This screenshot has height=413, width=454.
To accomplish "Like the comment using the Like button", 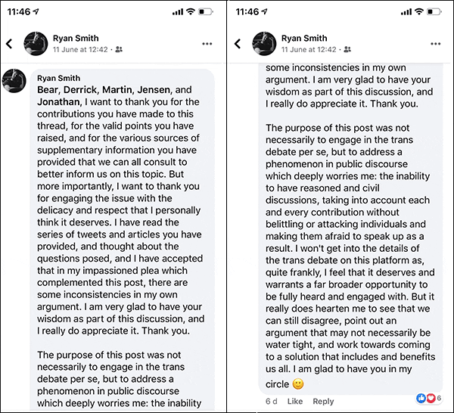I will click(295, 402).
